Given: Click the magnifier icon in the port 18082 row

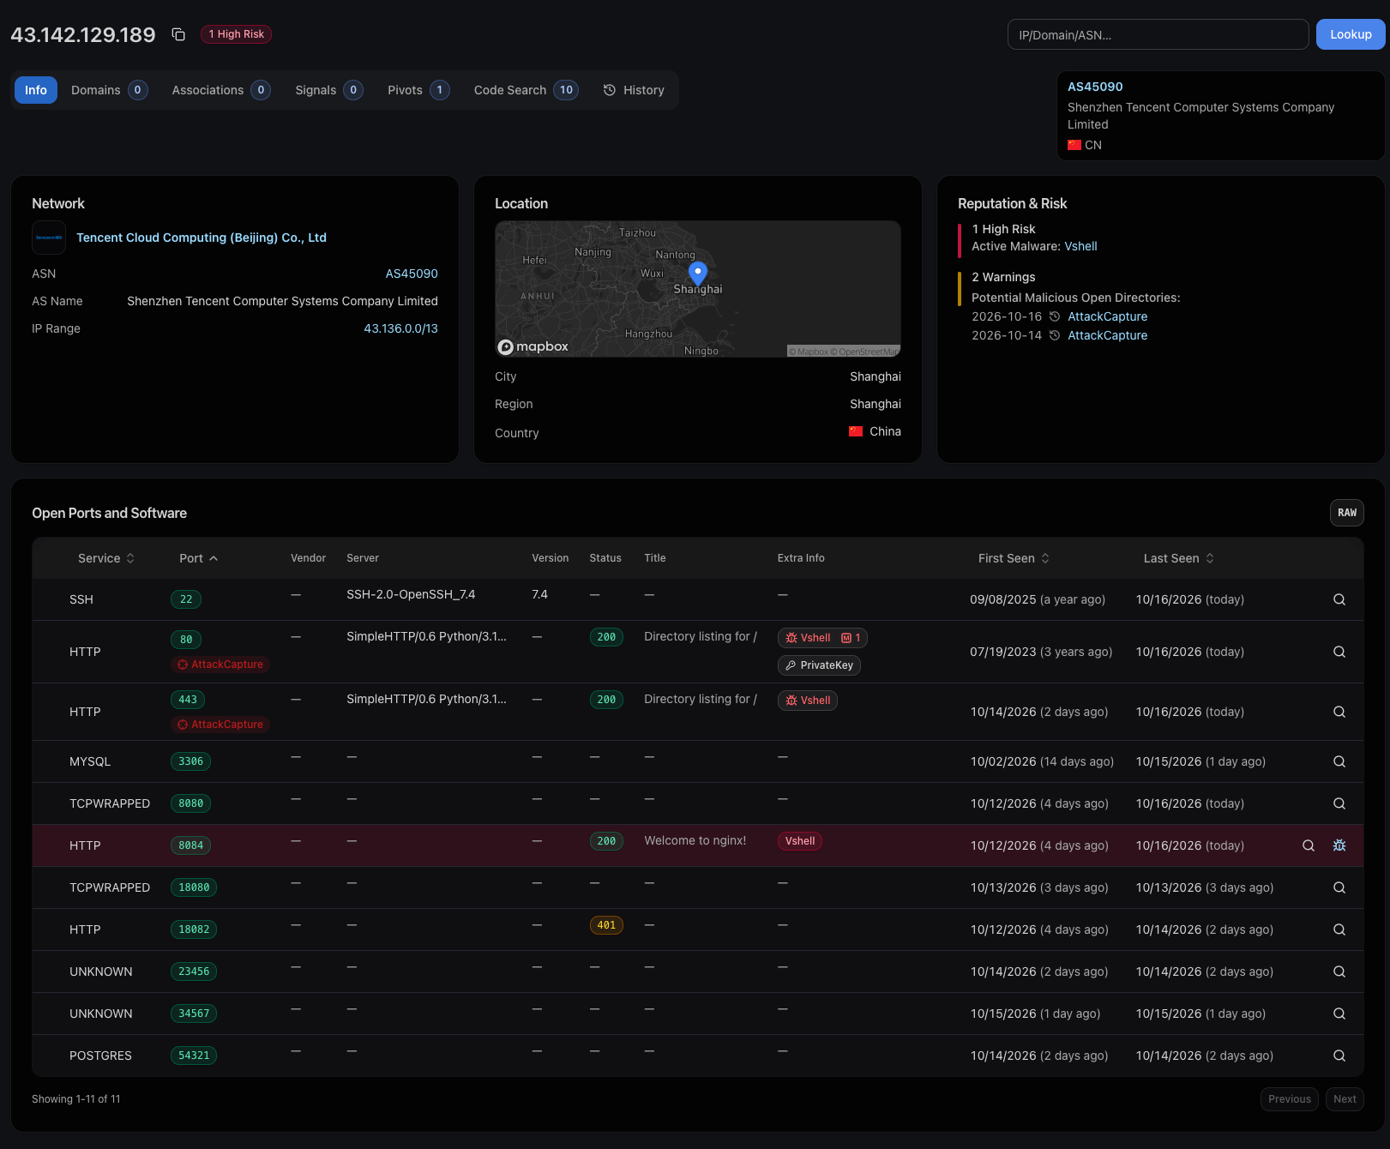Looking at the screenshot, I should [1339, 929].
